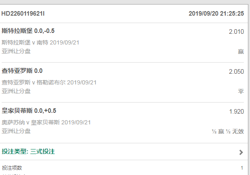Open the 查特亚罗斯 0.0 selection

point(22,71)
